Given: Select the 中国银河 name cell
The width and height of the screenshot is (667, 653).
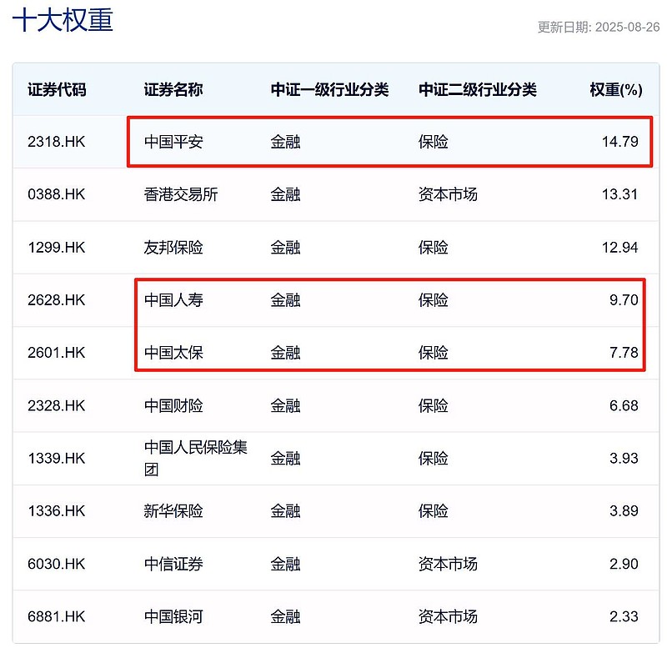Looking at the screenshot, I should point(173,616).
